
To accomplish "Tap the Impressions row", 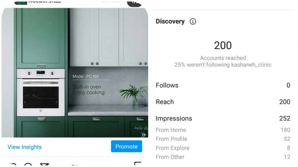I will coord(223,118).
